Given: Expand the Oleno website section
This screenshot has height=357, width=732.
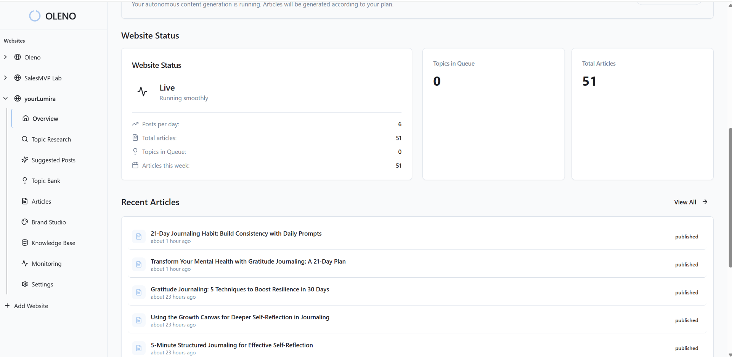Looking at the screenshot, I should pos(5,57).
